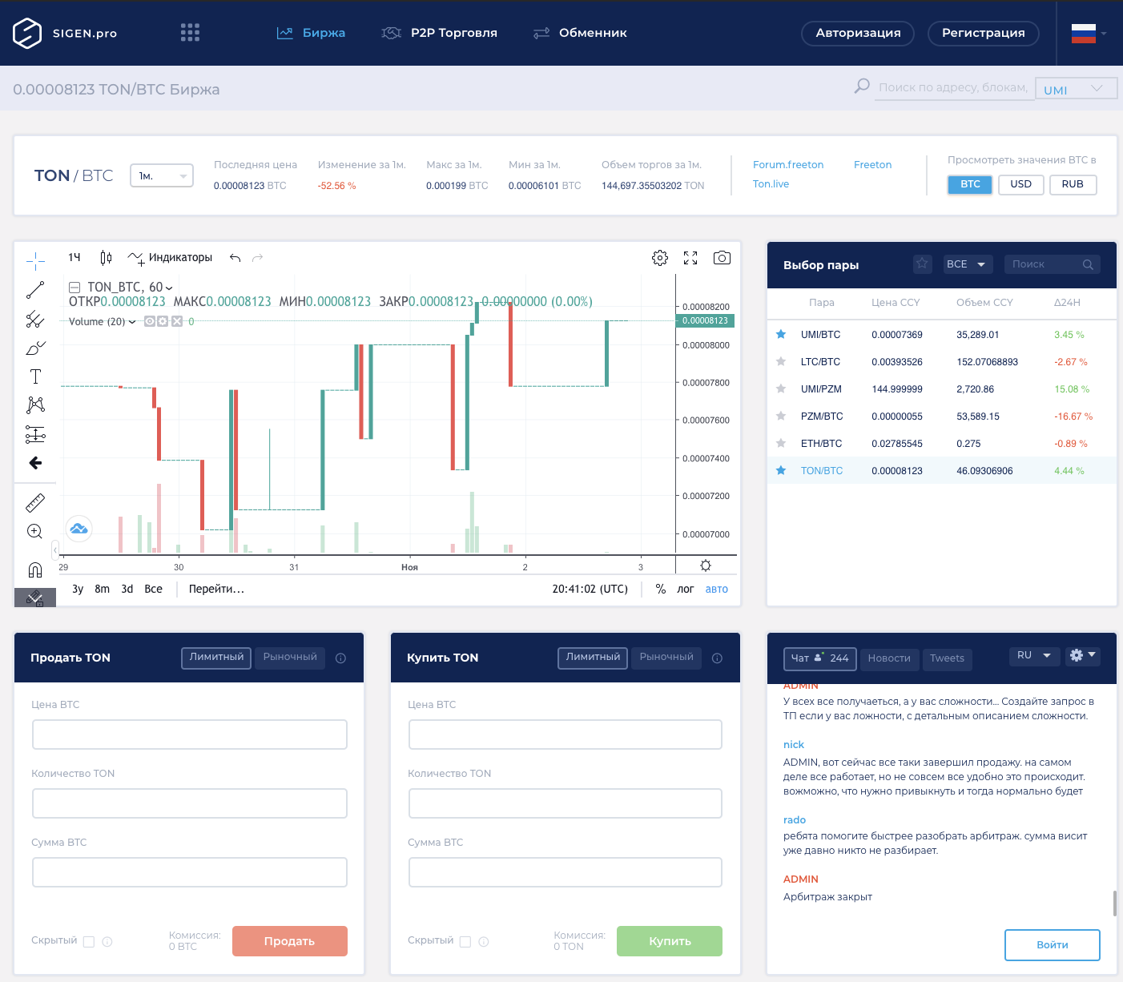1123x982 pixels.
Task: Select the Text annotation tool
Action: [x=35, y=376]
